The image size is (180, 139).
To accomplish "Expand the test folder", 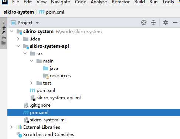I will point(31,83).
